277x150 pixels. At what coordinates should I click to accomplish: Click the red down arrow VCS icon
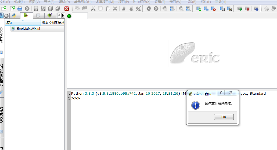[x=247, y=9]
